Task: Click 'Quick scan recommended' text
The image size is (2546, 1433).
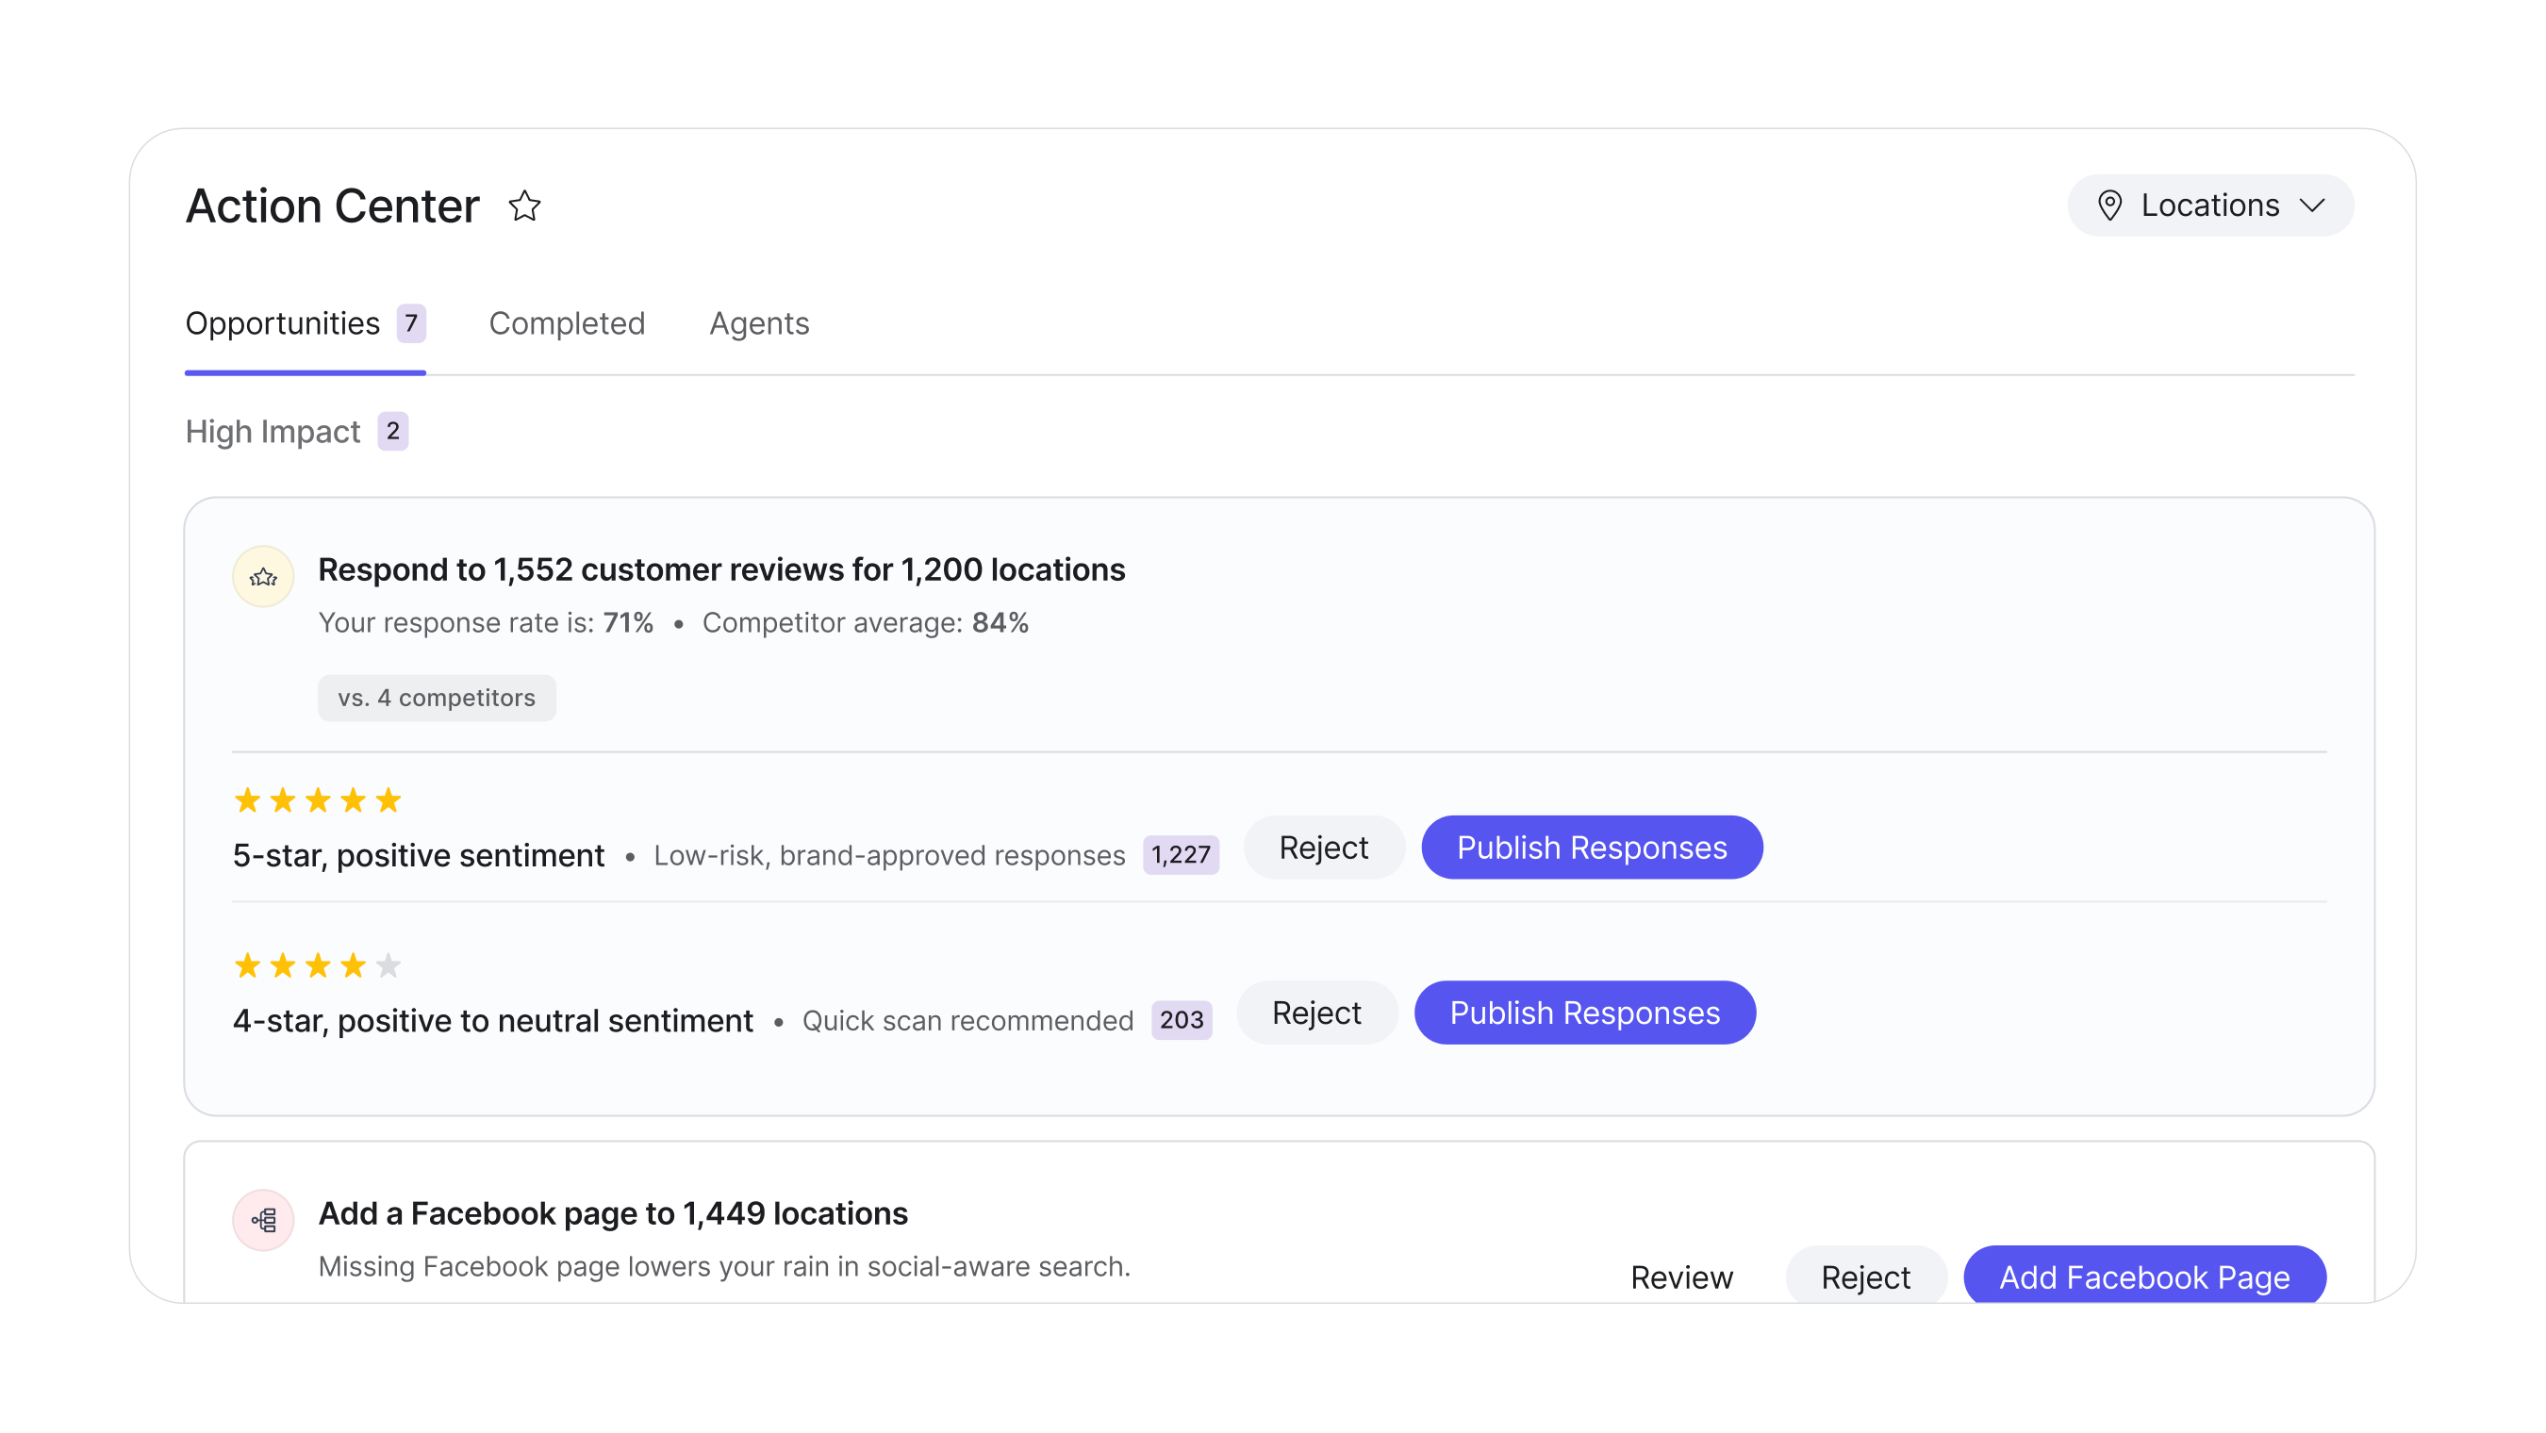Action: tap(967, 1021)
